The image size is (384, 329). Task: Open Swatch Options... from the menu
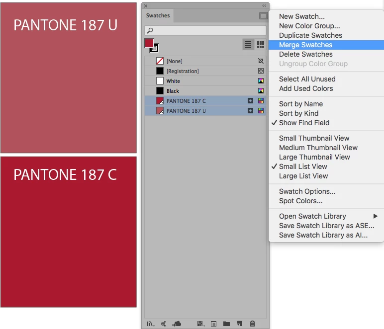326,191
